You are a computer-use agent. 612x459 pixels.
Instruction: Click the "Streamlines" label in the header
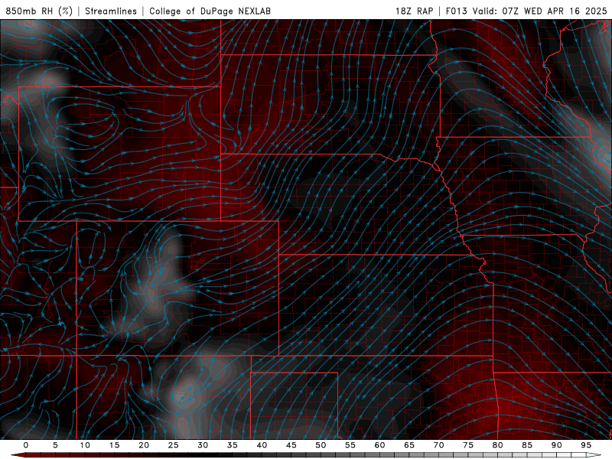coord(111,11)
